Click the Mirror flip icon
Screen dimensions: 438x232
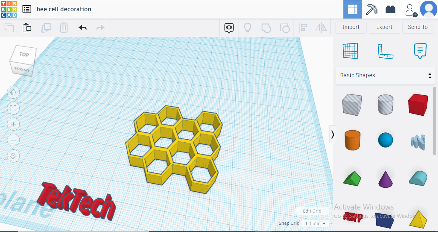pyautogui.click(x=321, y=28)
